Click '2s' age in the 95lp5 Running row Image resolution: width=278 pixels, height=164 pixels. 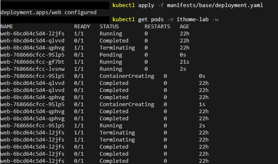pos(202,126)
